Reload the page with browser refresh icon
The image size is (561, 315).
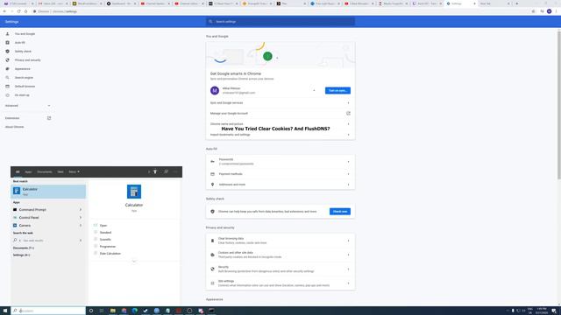18,11
